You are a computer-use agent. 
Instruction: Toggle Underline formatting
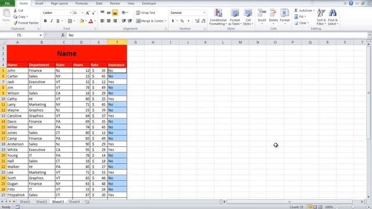coord(58,21)
